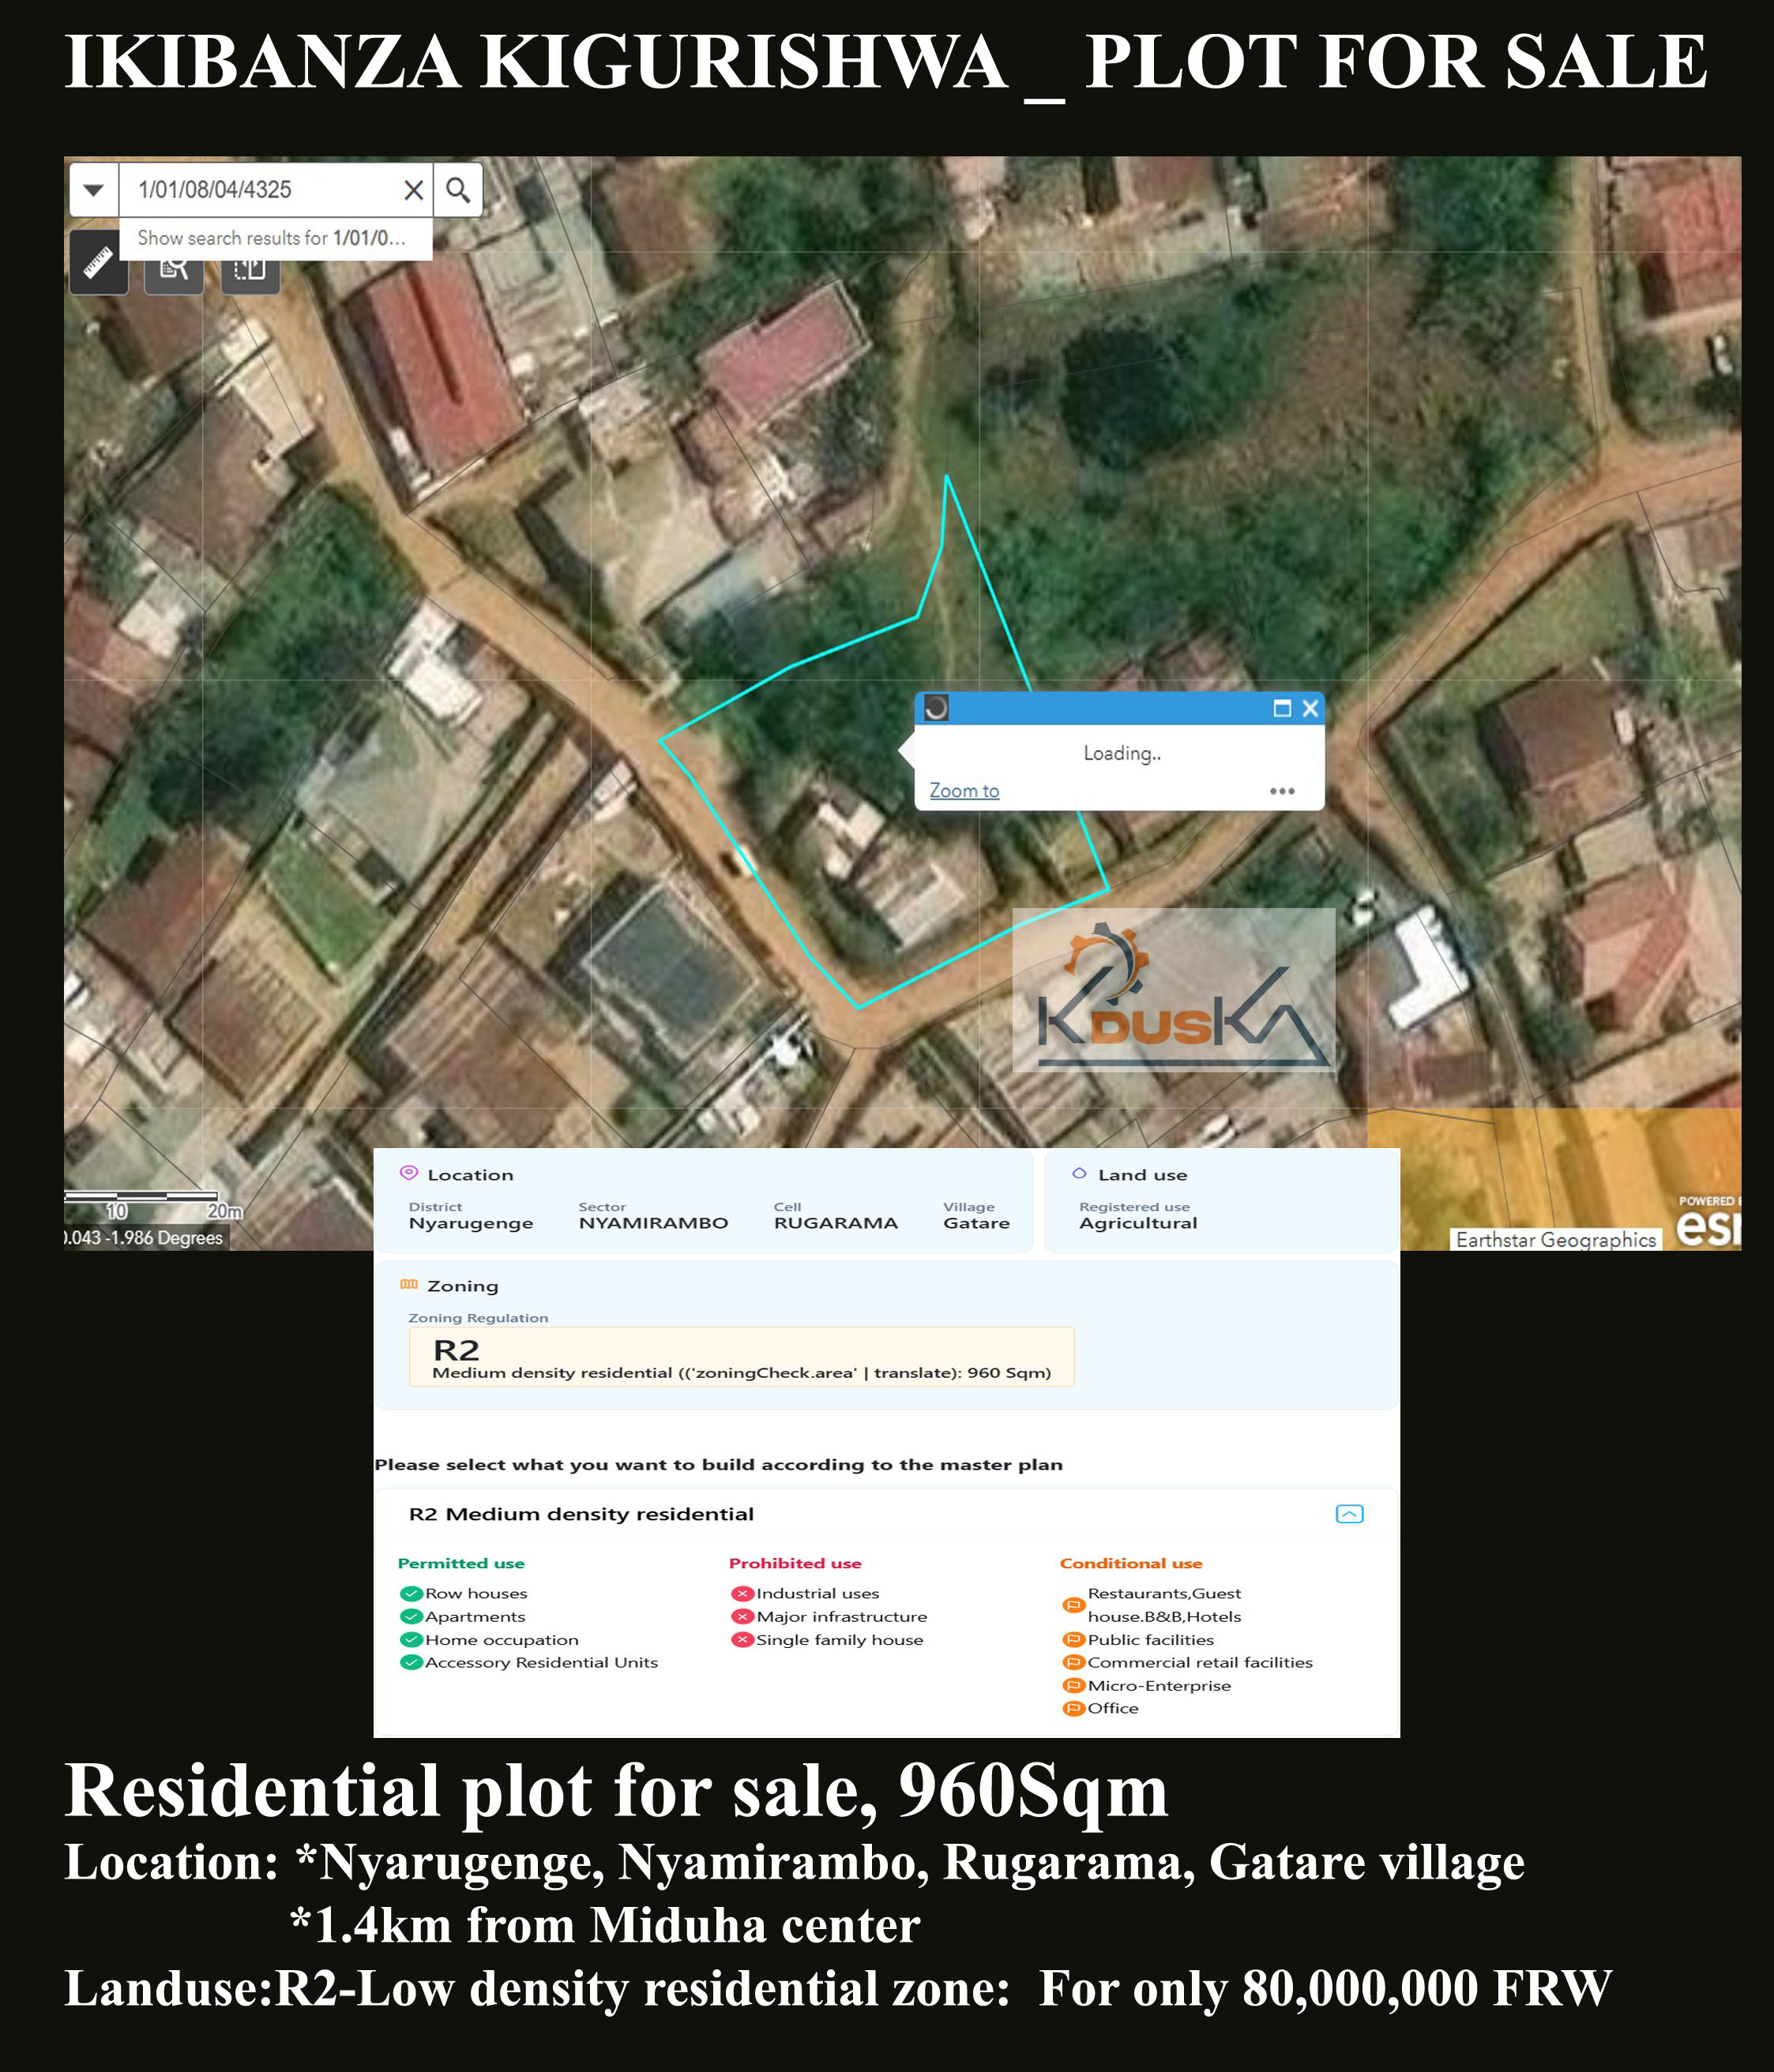The height and width of the screenshot is (2072, 1774).
Task: Click the Land use panel icon
Action: coord(1080,1174)
